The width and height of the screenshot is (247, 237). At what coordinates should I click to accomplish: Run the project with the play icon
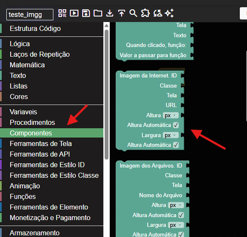point(74,13)
